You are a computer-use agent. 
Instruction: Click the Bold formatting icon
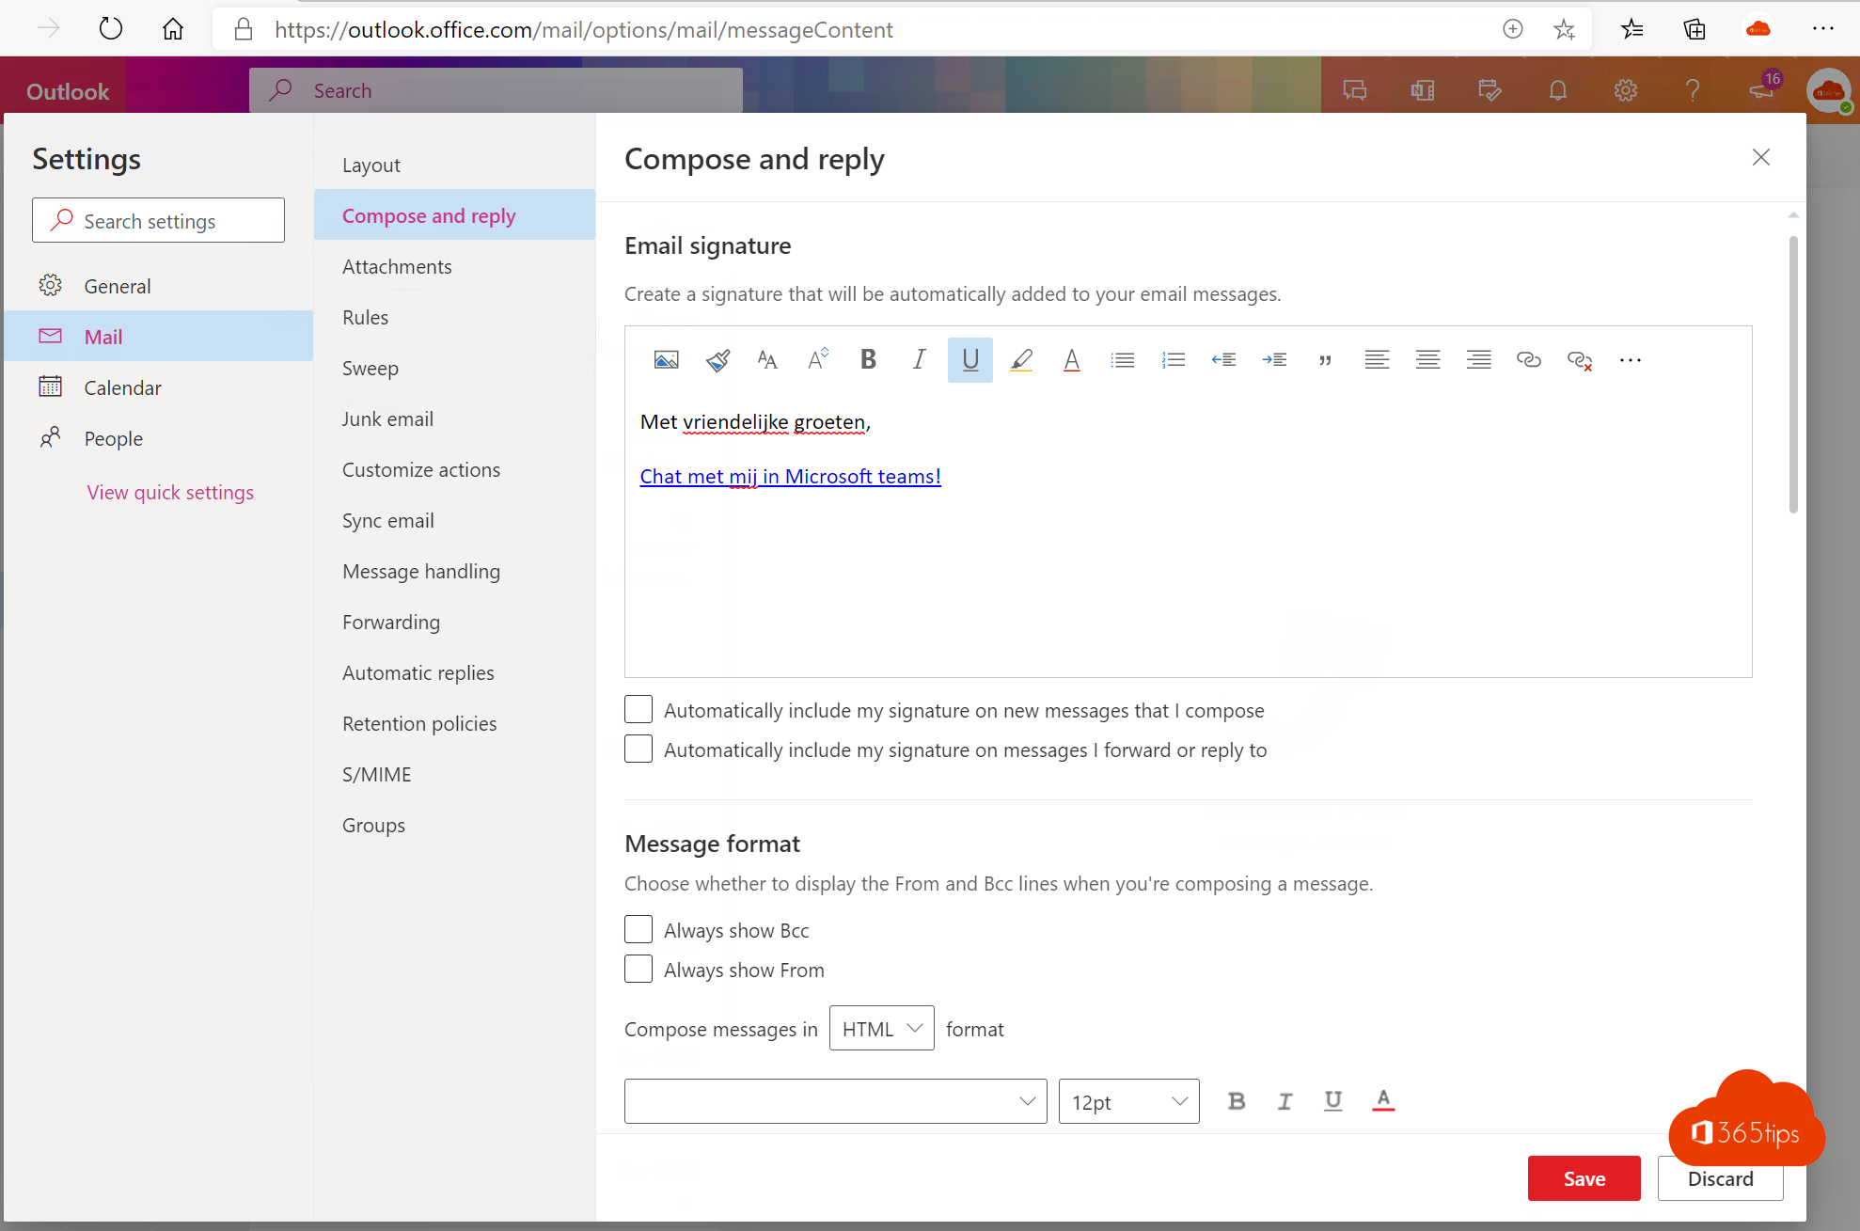(x=868, y=358)
